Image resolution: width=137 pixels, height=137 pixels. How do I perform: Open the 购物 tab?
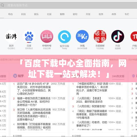coord(62,14)
